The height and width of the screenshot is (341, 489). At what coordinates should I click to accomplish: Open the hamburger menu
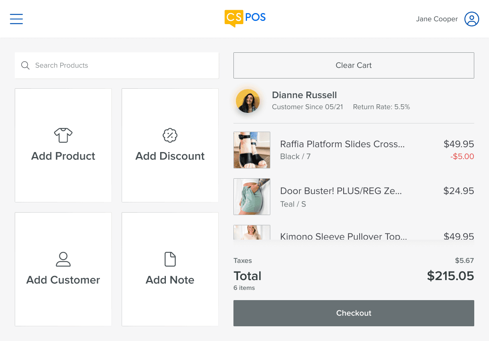tap(16, 19)
